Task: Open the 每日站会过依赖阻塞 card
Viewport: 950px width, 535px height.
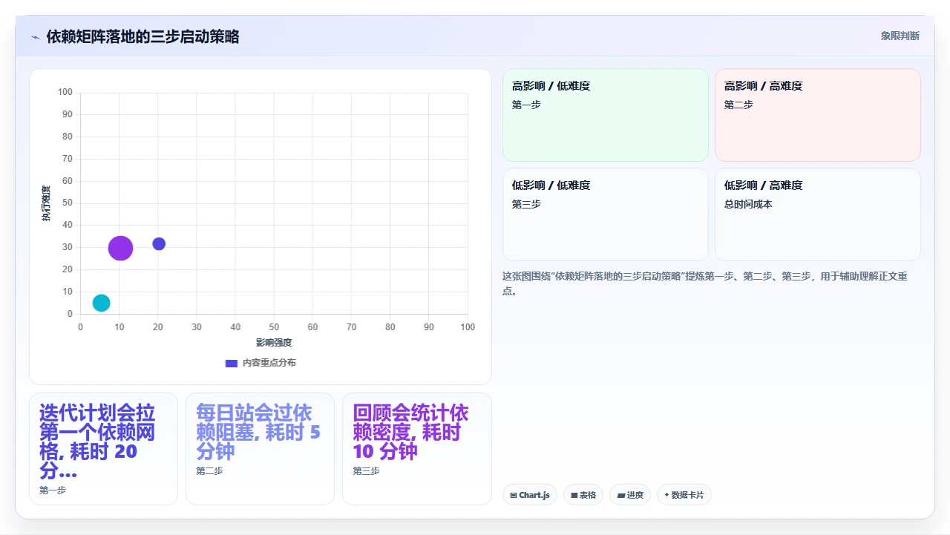Action: [260, 449]
